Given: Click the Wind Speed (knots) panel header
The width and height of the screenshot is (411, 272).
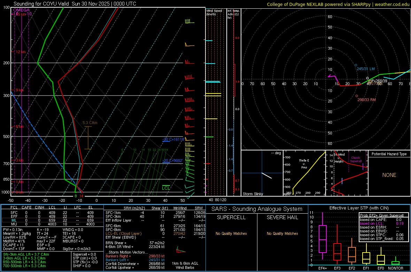Looking at the screenshot, I should (214, 12).
